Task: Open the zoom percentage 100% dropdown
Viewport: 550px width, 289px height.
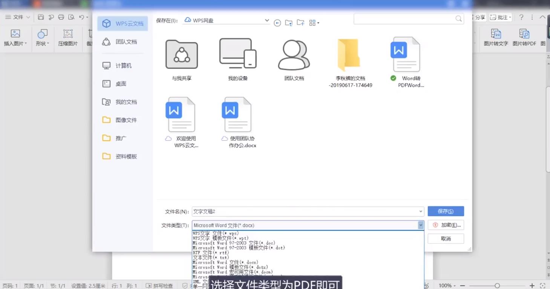Action: tap(447, 286)
